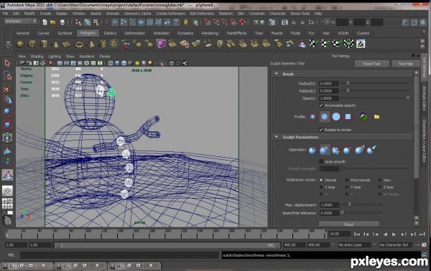Activate the Move tool in the toolbox
Screen dimensions: 431x271
(x=7, y=100)
